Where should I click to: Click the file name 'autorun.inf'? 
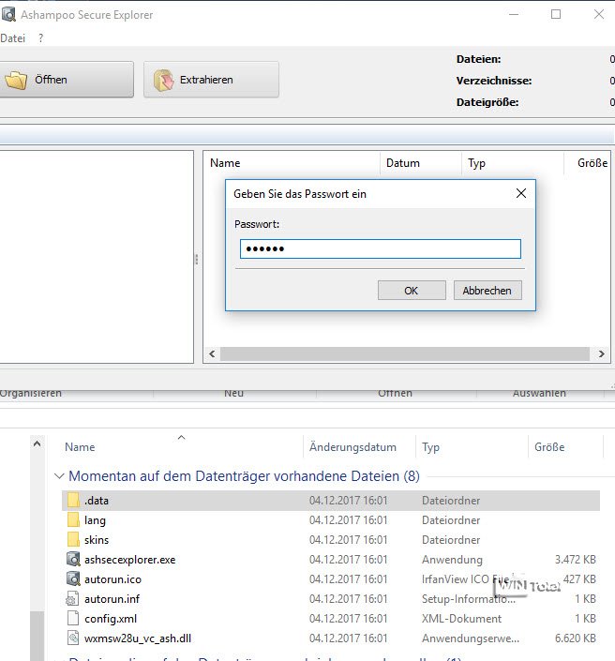click(112, 599)
